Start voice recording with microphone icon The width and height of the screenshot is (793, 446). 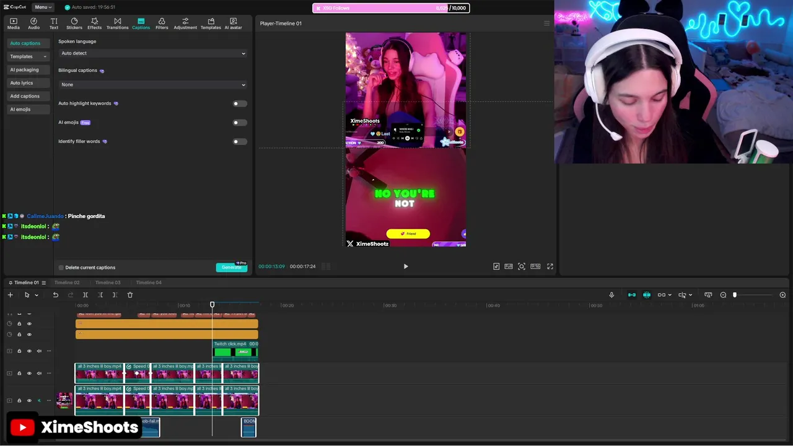click(x=611, y=295)
